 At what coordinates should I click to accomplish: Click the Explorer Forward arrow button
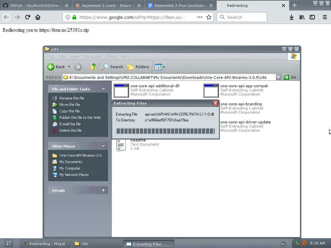pyautogui.click(x=78, y=67)
